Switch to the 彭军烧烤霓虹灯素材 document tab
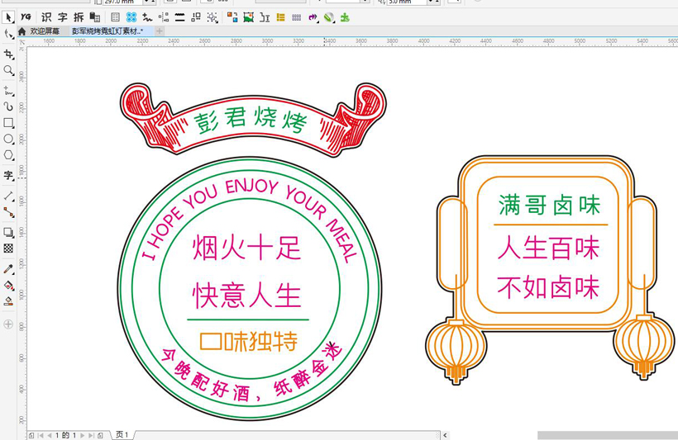Viewport: 678px width, 440px height. click(107, 31)
